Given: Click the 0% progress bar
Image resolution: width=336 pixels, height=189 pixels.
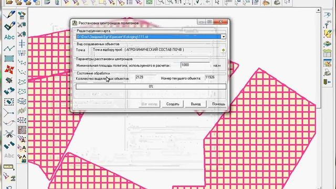Looking at the screenshot, I should point(151,86).
